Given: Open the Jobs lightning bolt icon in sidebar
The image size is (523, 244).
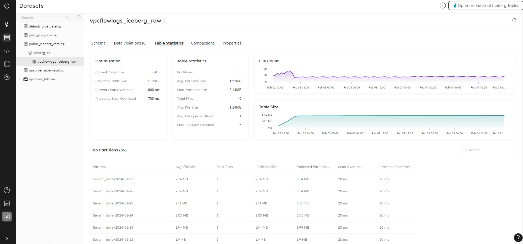Looking at the screenshot, I should (7, 24).
